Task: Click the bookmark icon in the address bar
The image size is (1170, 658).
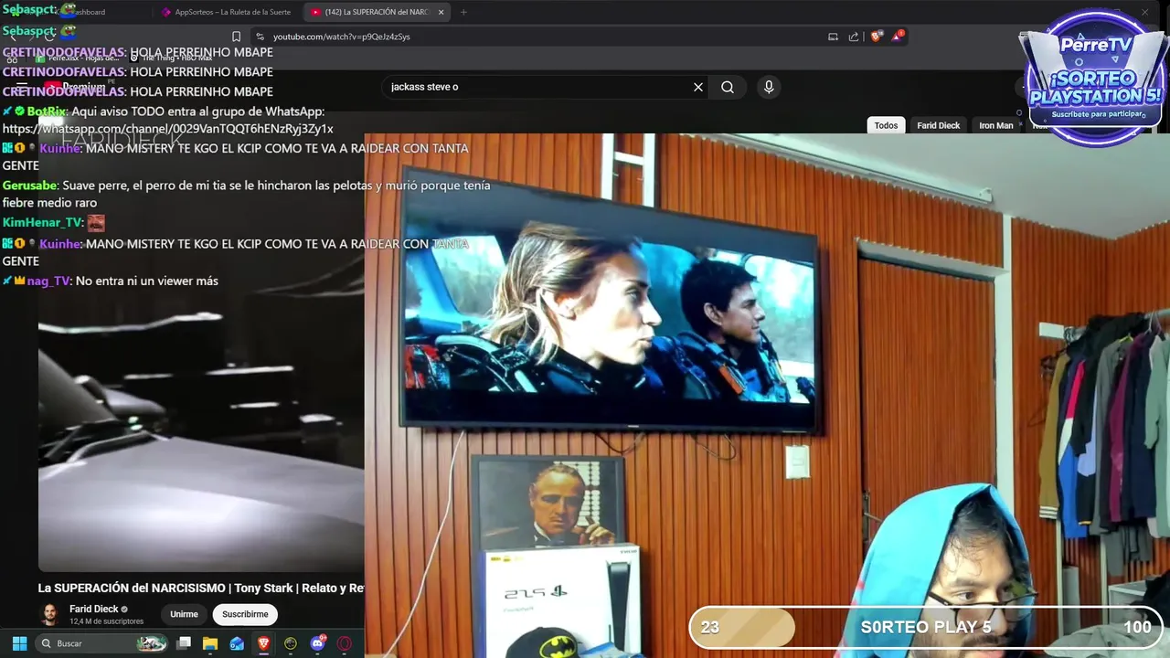Action: point(236,37)
